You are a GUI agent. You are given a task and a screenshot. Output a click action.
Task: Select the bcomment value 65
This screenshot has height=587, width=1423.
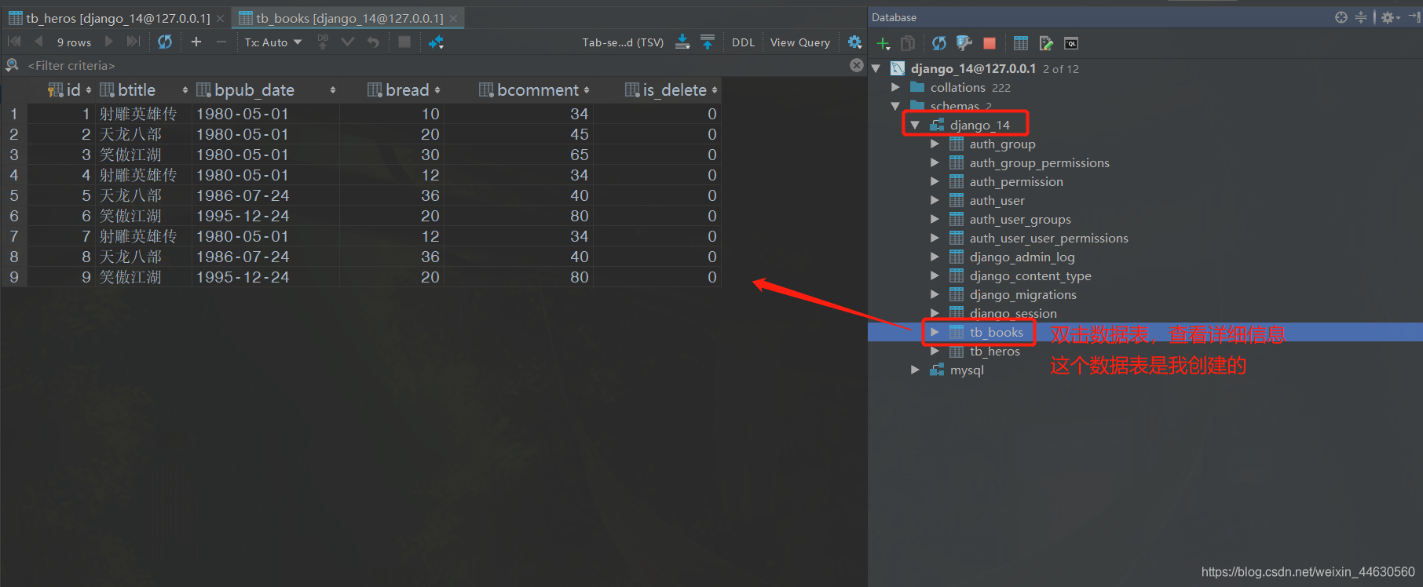click(519, 155)
